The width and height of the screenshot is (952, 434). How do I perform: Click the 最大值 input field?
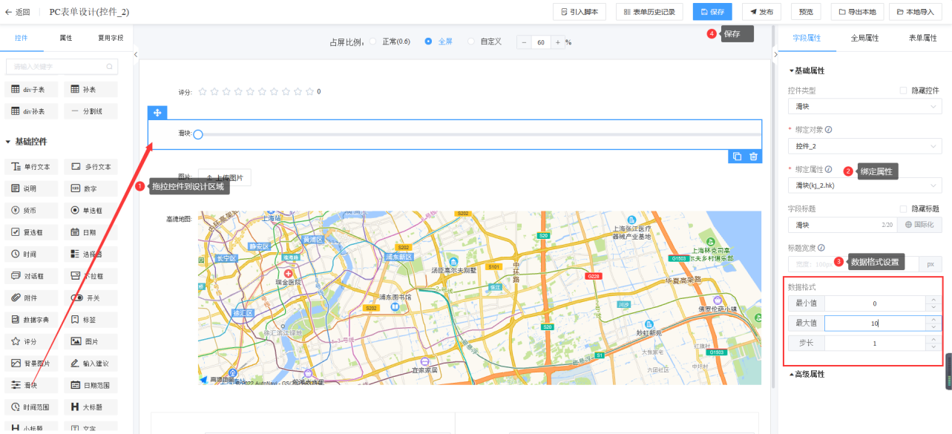pos(874,323)
